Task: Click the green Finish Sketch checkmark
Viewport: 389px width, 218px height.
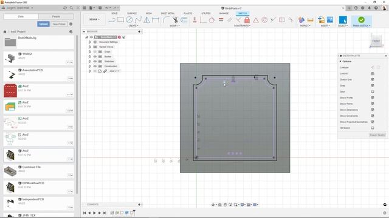Action: pos(361,19)
